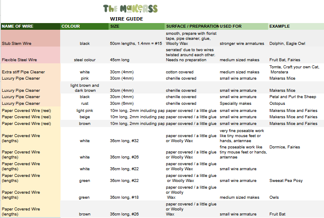Click The Makerss logo at the top
This screenshot has height=218, width=324.
click(x=130, y=9)
